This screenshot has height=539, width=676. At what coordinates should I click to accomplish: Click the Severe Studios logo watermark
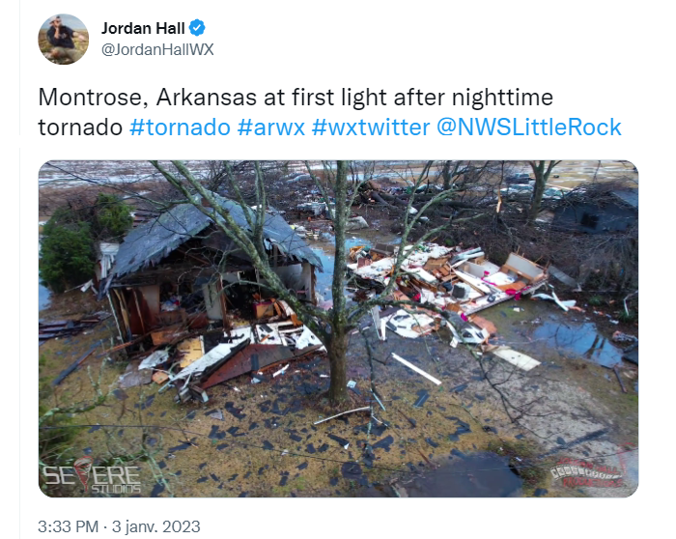click(x=92, y=475)
